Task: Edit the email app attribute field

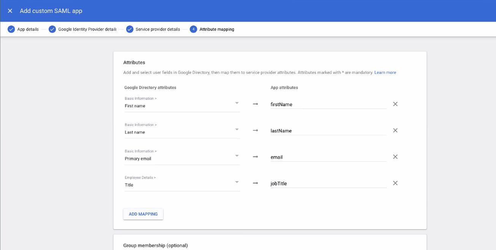Action: [x=328, y=157]
